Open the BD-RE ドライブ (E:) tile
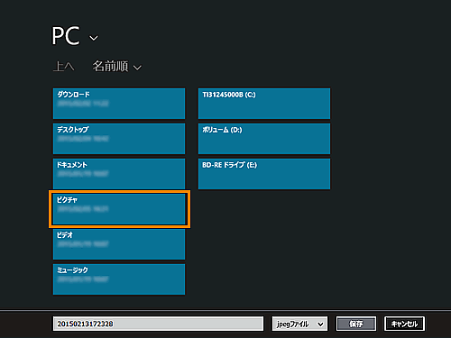 [x=264, y=174]
